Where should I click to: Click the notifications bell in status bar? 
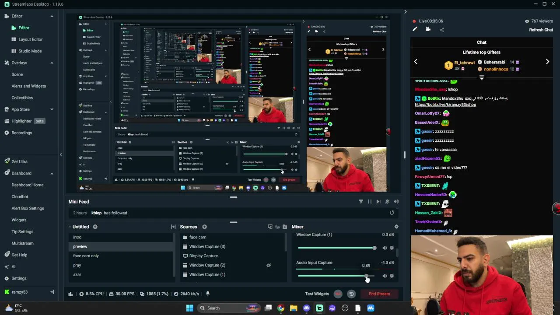point(207,294)
